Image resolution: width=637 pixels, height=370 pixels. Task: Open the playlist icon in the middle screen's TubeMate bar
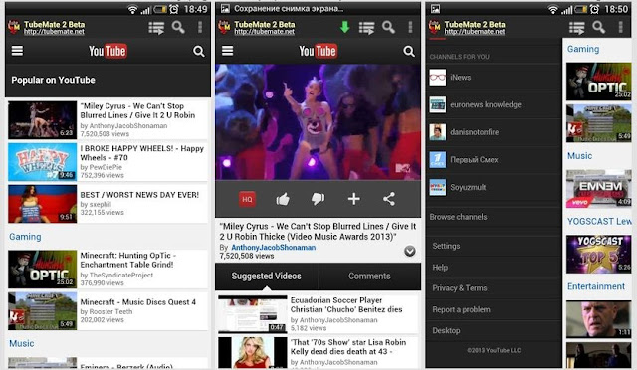coord(367,28)
